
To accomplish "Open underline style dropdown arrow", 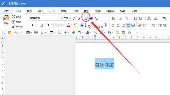I will click(45, 25).
